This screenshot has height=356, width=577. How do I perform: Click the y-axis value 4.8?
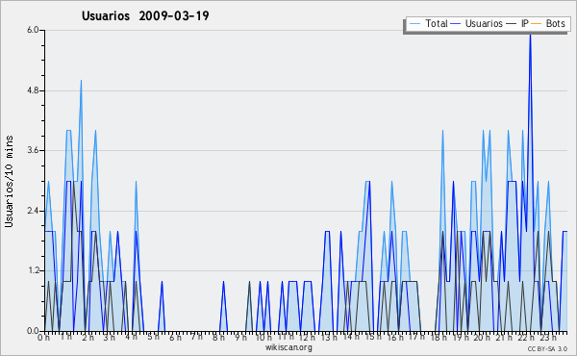tap(33, 90)
